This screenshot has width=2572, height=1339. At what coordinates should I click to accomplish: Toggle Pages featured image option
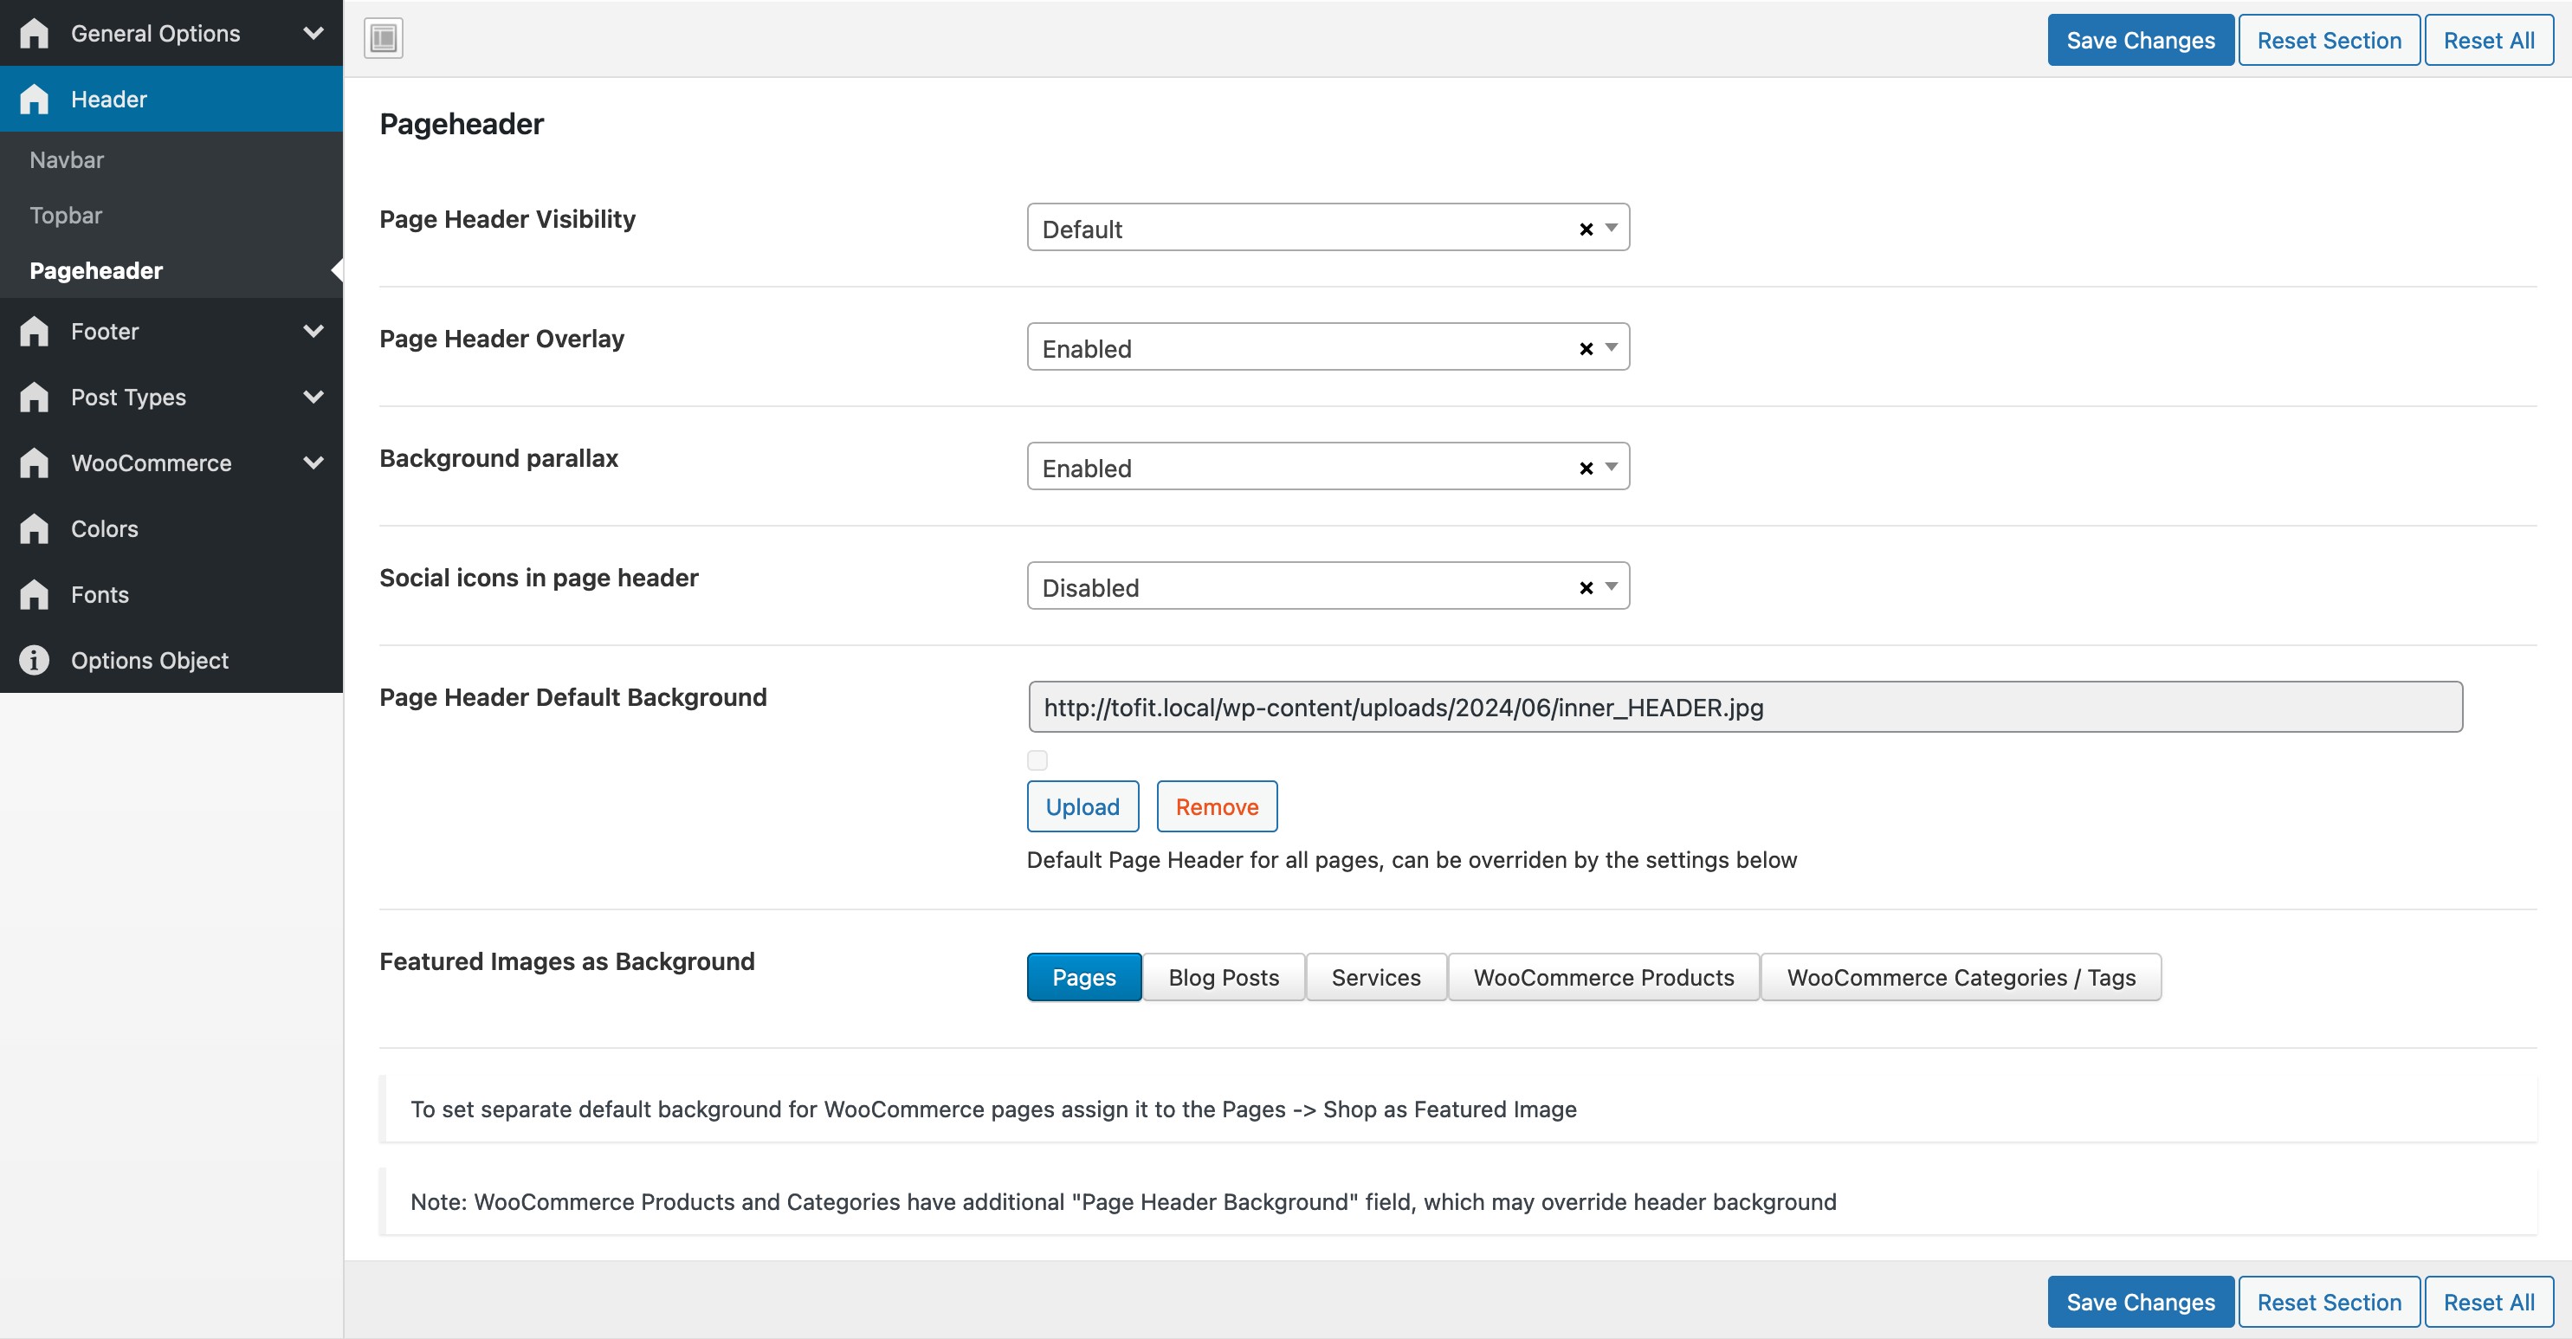coord(1083,978)
